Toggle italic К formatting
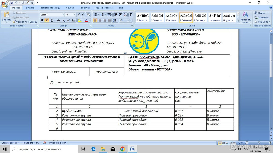 coord(47,20)
